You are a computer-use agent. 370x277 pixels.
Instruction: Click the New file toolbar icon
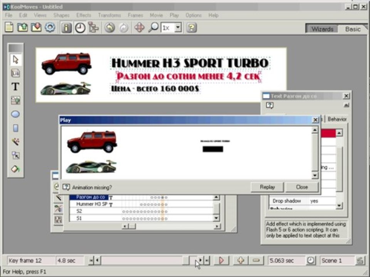pos(9,27)
